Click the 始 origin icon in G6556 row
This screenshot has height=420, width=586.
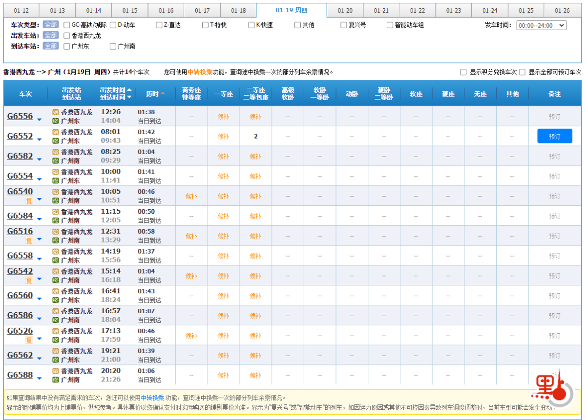coord(56,112)
